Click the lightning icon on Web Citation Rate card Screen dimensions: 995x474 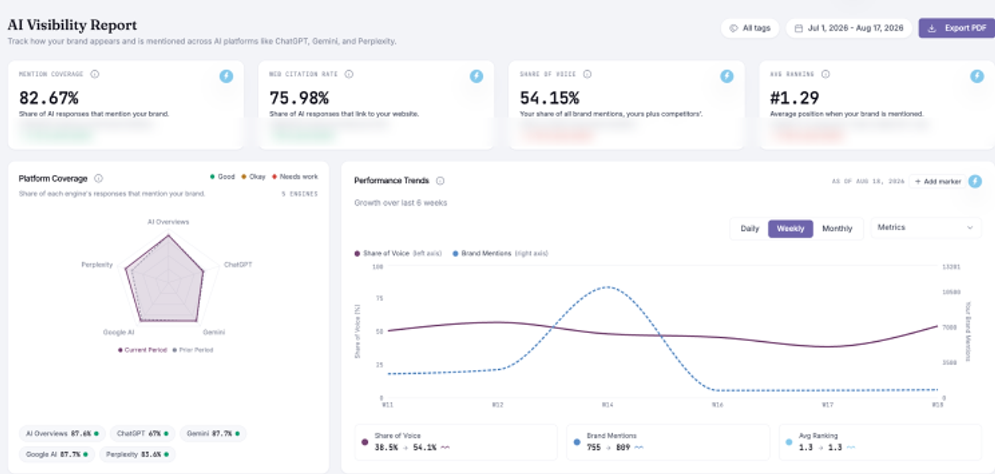[x=476, y=76]
